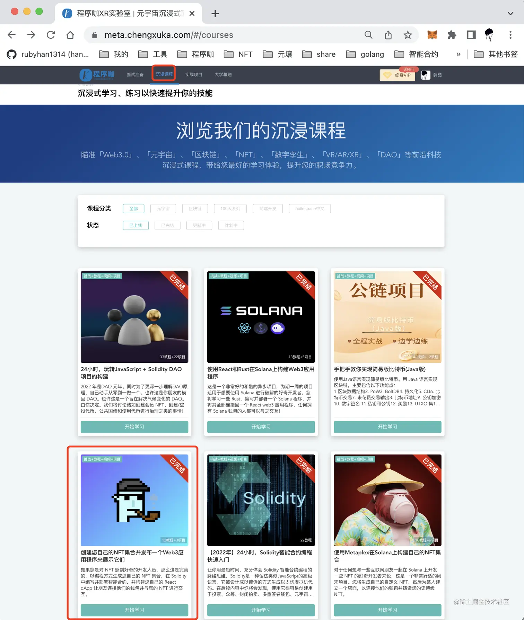Viewport: 524px width, 620px height.
Task: Show more bookmarks overflow chevron
Action: 458,54
